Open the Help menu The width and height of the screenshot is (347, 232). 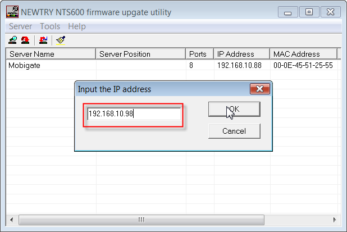[77, 26]
